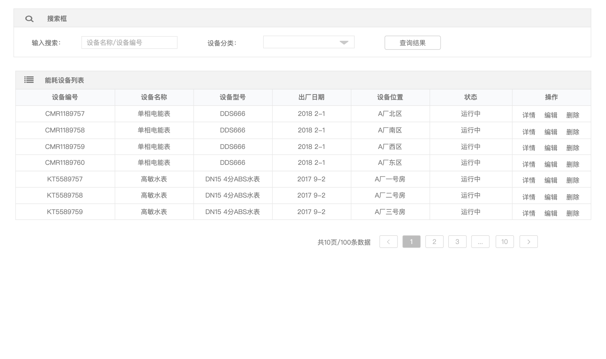This screenshot has height=359, width=606.
Task: Click the 设备编号 column header
Action: coord(65,97)
